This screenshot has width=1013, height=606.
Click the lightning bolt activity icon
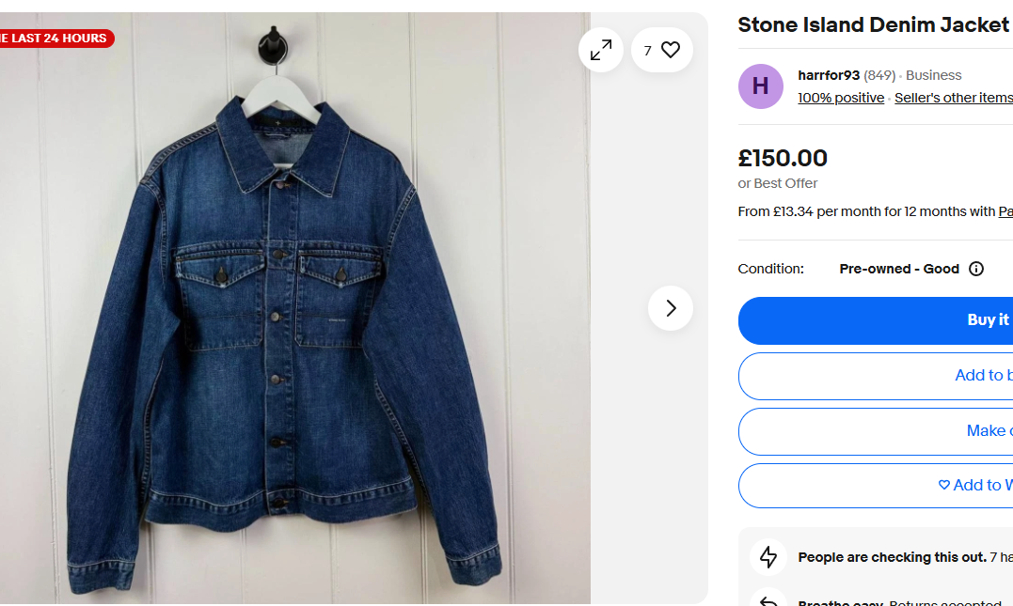pyautogui.click(x=768, y=556)
